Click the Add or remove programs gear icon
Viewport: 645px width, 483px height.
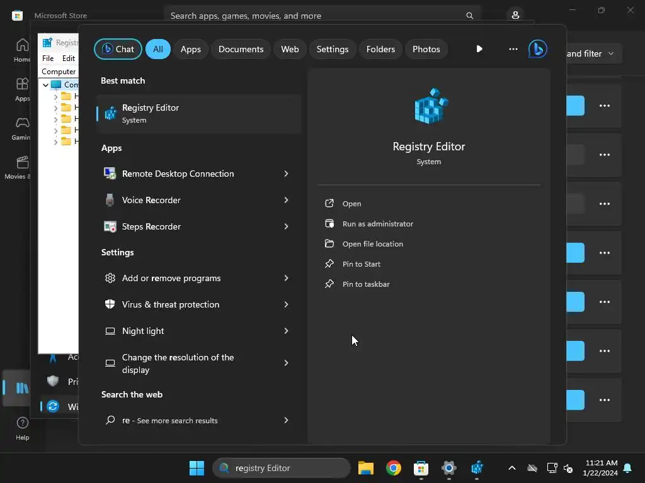[110, 278]
